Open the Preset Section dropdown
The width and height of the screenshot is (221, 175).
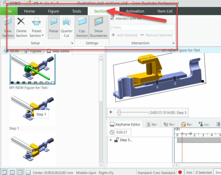pos(36,27)
